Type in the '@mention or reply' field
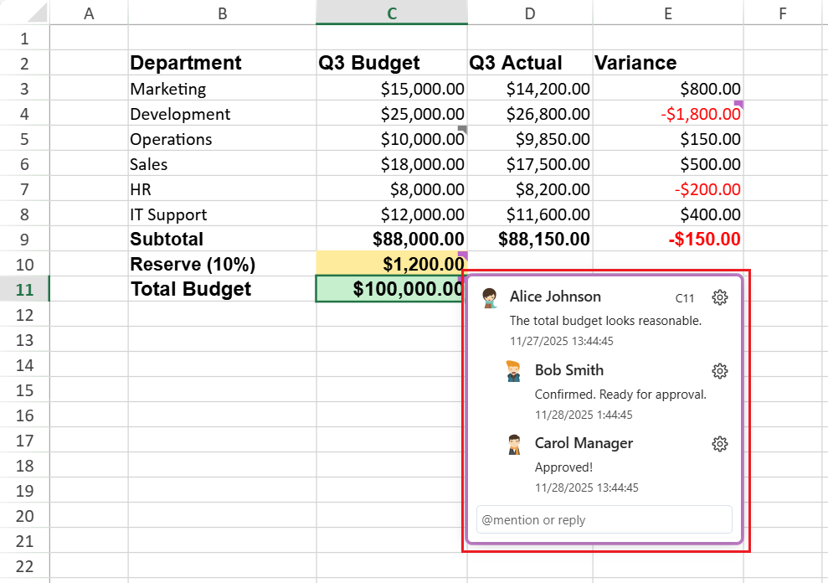Screen dimensions: 828x583 coord(604,519)
